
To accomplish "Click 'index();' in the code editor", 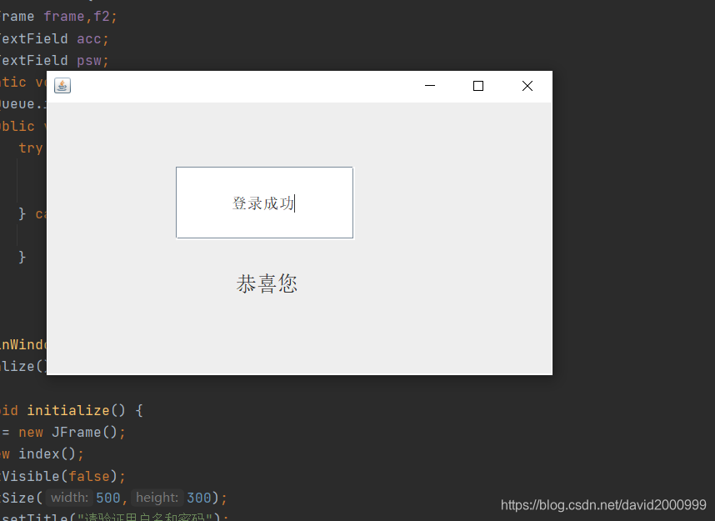I will [52, 454].
